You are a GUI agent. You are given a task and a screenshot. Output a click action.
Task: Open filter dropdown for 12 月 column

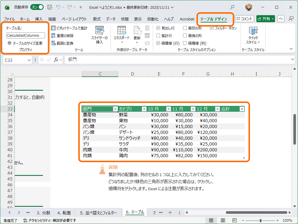point(217,109)
